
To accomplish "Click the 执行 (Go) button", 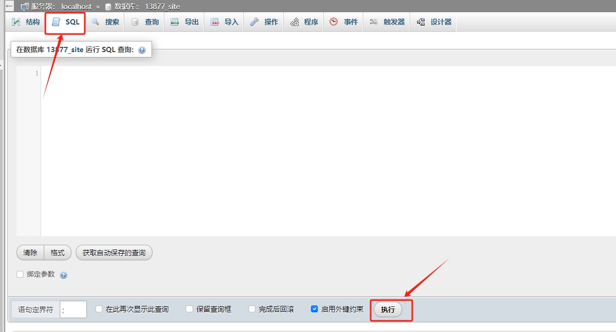I will (388, 310).
